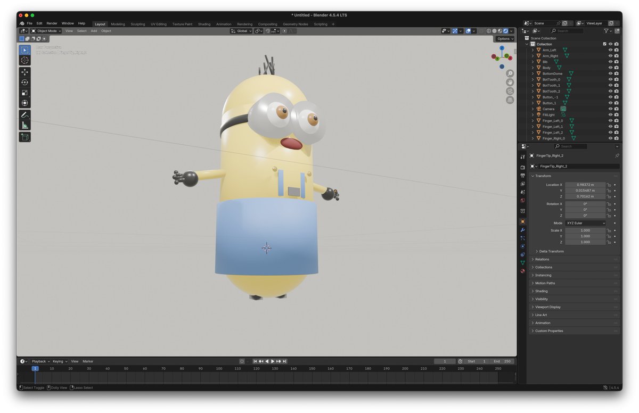The image size is (639, 413).
Task: Open the Scene properties tab
Action: pos(522,192)
